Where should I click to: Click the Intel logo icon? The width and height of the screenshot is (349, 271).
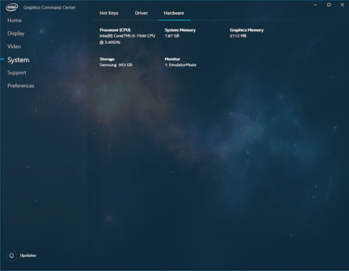coord(12,7)
